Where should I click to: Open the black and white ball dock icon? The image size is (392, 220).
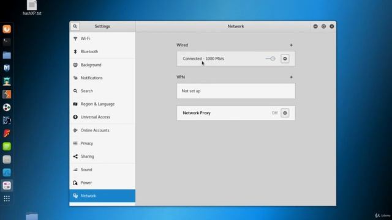point(7,108)
